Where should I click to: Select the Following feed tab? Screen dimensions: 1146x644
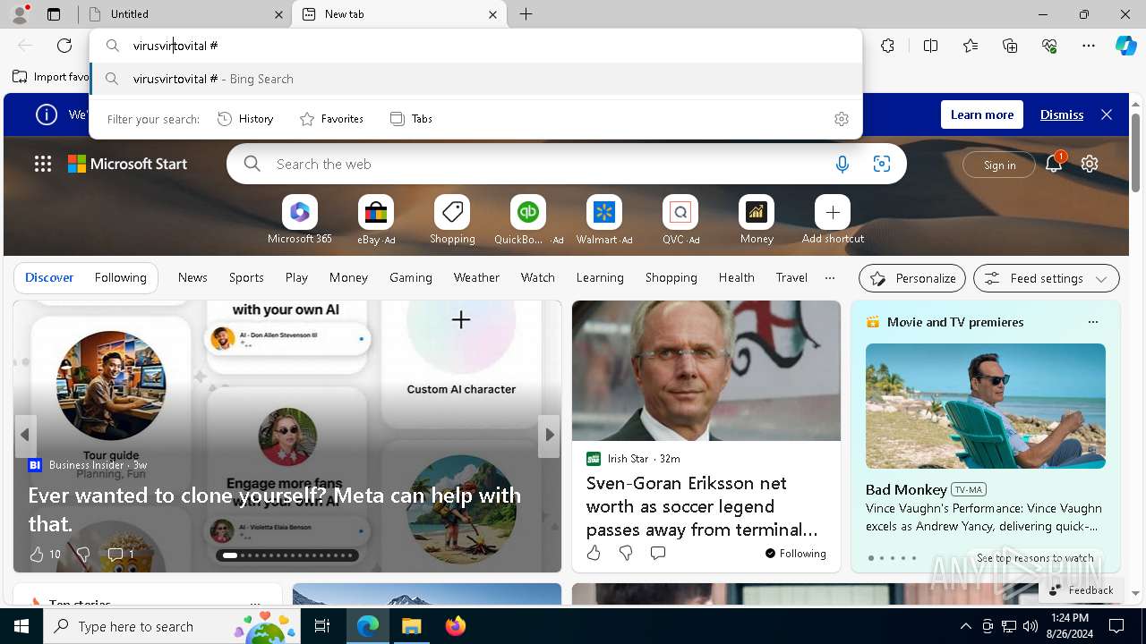click(120, 278)
